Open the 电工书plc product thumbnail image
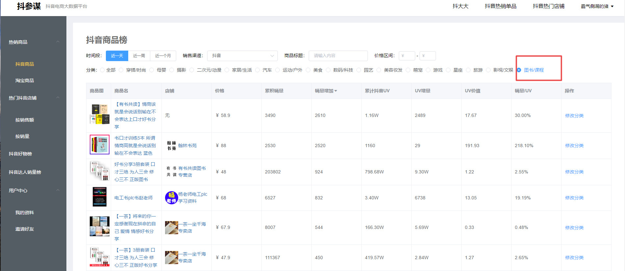The width and height of the screenshot is (625, 271). (x=100, y=197)
